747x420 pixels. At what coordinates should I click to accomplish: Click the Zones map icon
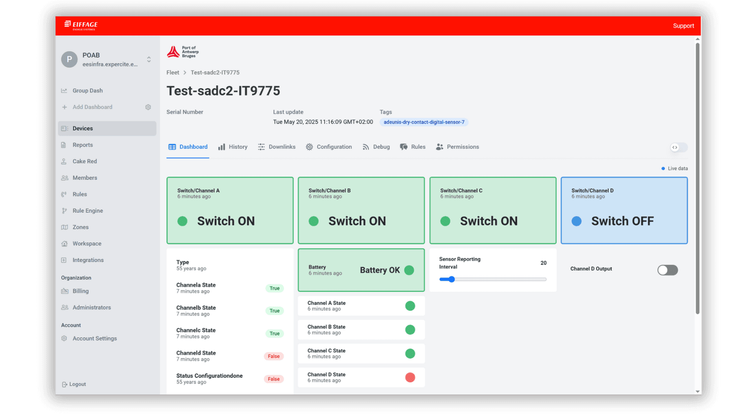pyautogui.click(x=64, y=227)
